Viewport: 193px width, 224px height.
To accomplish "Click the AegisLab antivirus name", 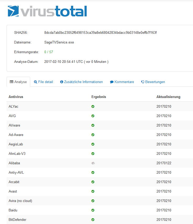I will click(x=16, y=144).
